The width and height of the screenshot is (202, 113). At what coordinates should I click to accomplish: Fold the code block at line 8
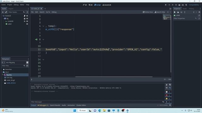(x=43, y=40)
